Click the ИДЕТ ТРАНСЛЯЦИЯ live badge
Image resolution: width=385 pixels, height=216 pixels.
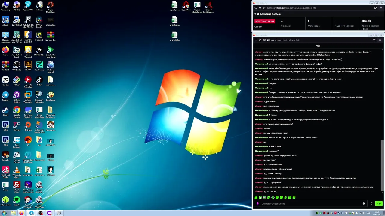point(265,21)
